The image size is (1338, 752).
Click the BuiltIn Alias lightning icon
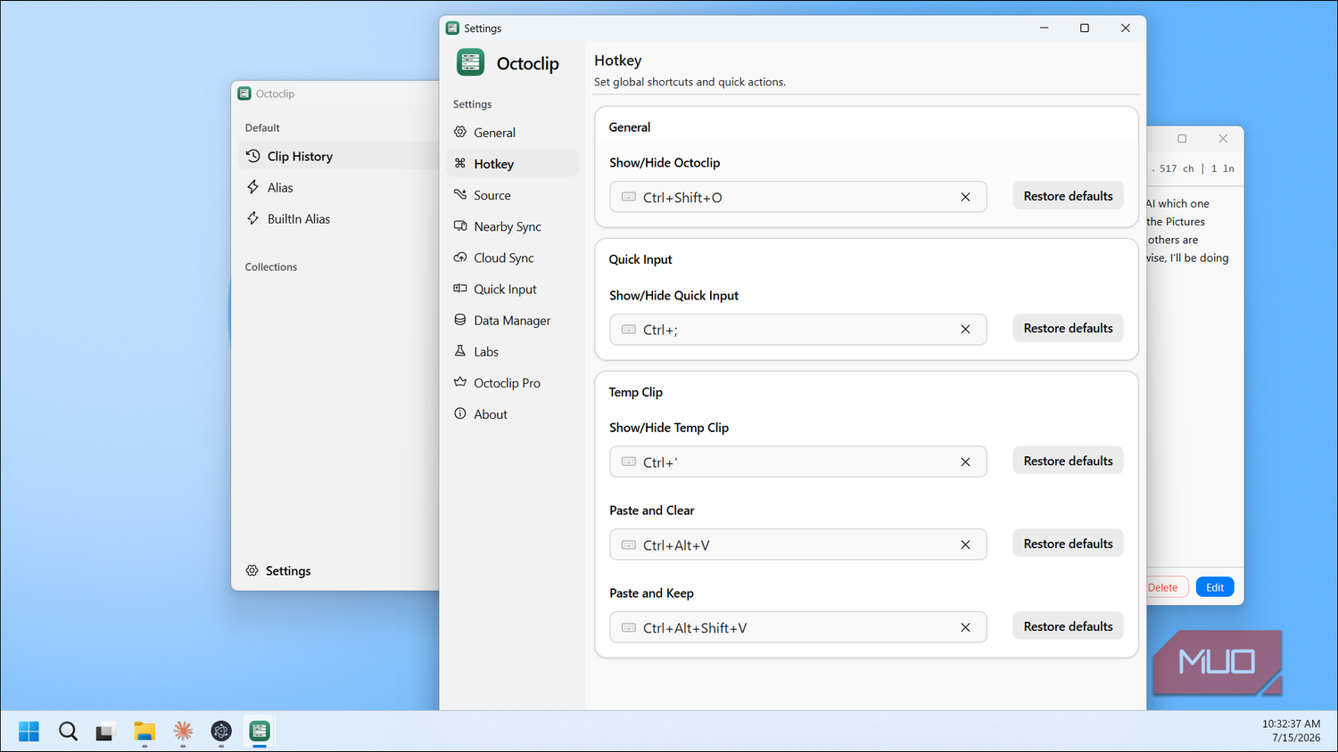253,218
